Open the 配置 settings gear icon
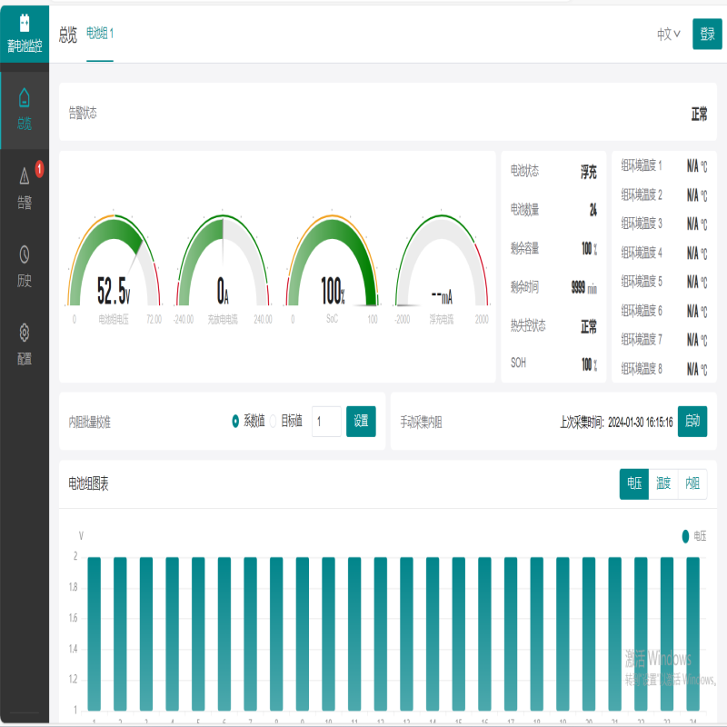The height and width of the screenshot is (727, 727). [25, 333]
